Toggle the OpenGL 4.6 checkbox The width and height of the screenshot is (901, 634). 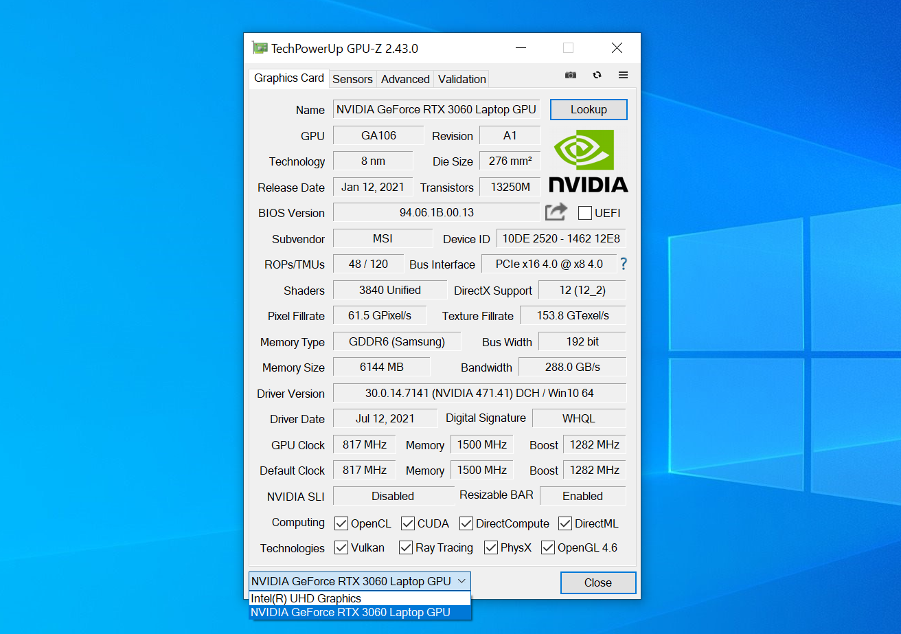pos(548,547)
